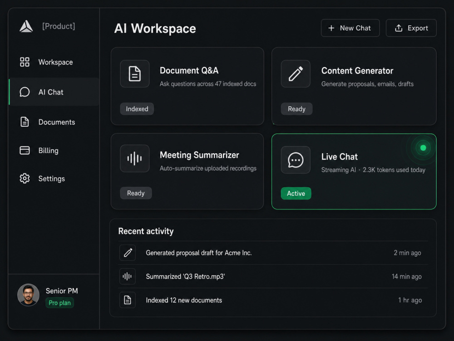This screenshot has height=341, width=454.
Task: Click the product logo triangle icon
Action: coord(26,26)
